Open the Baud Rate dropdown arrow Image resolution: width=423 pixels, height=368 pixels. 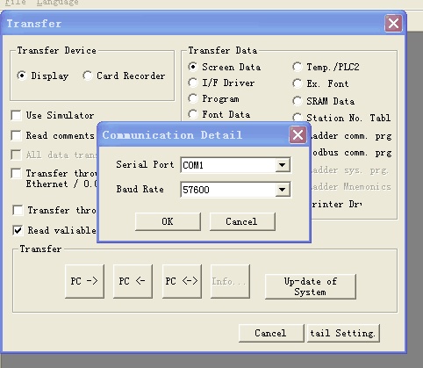pyautogui.click(x=283, y=190)
